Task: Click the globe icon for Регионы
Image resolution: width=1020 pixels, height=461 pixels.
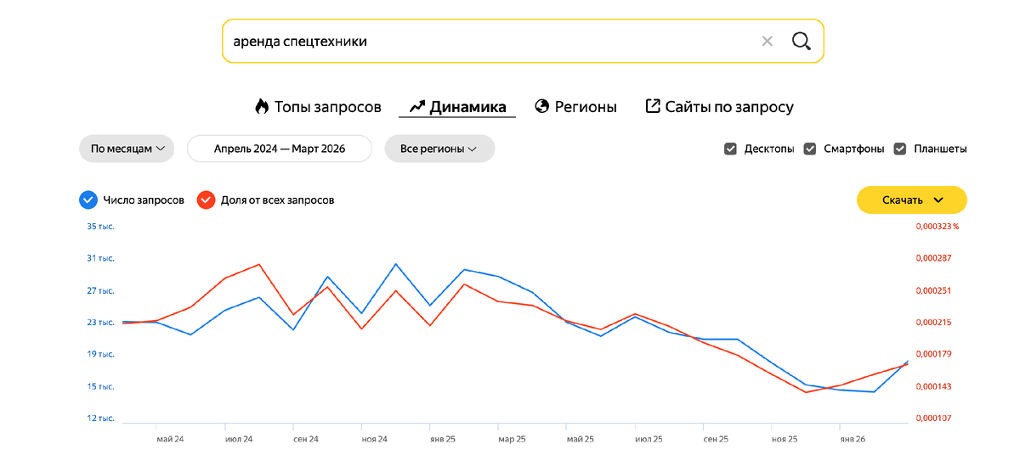Action: pyautogui.click(x=541, y=106)
